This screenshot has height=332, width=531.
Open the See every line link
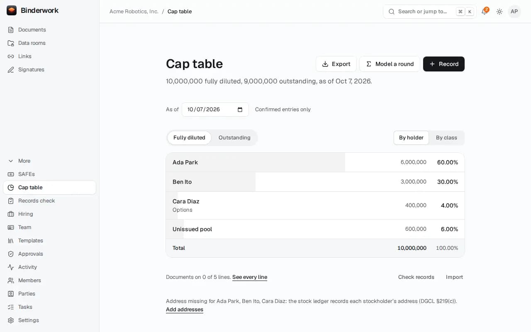click(x=250, y=277)
